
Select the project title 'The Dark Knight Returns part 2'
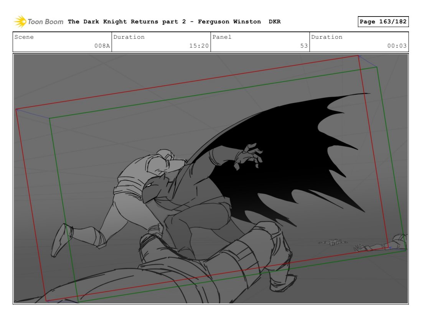127,21
